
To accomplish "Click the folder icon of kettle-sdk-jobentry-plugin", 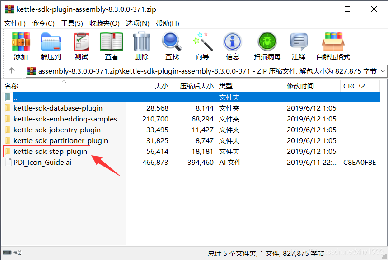I will pyautogui.click(x=8, y=130).
